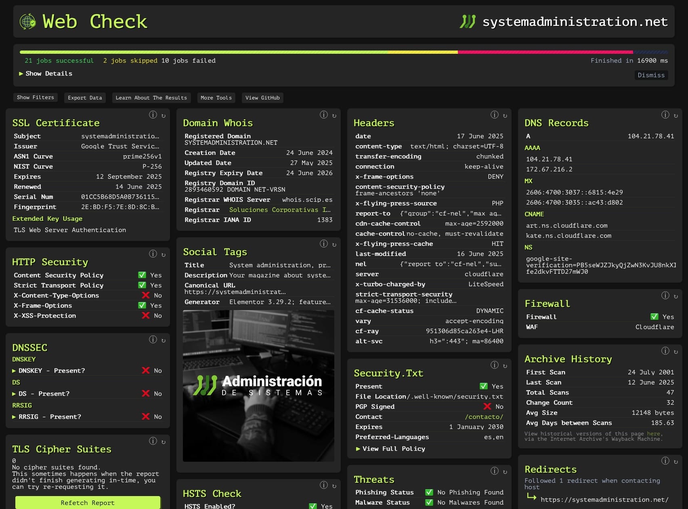Open the info icon on Domain Whois
688x509 pixels.
[324, 115]
